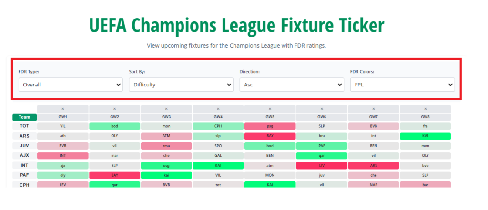Screen dimensions: 488x210
Task: Click the green Team column header
Action: click(x=24, y=117)
